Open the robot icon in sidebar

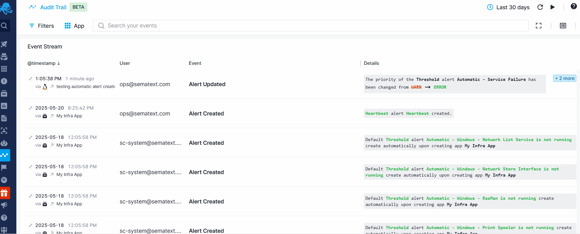4,143
